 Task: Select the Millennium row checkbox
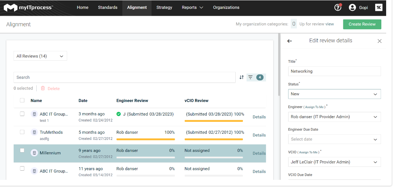tap(22, 150)
